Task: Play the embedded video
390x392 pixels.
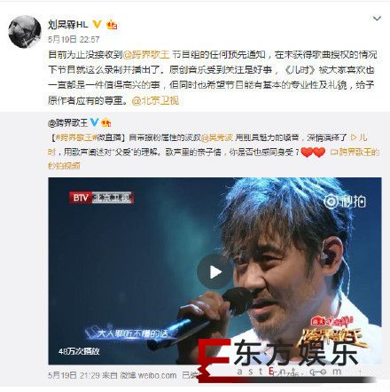Action: point(214,271)
